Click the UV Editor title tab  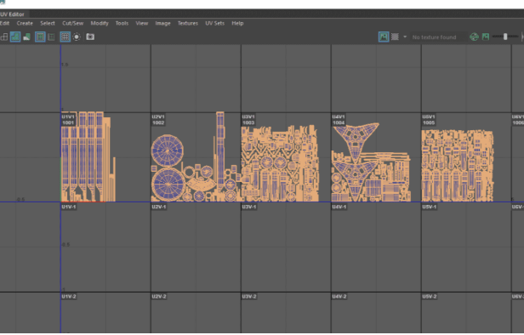tap(14, 14)
